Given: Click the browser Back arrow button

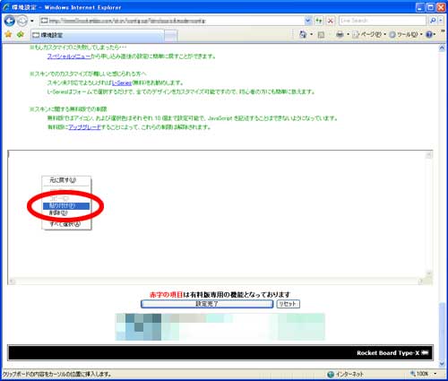Looking at the screenshot, I should tap(10, 21).
